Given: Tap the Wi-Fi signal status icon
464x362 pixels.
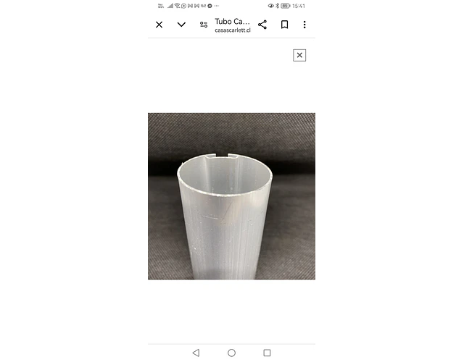Looking at the screenshot, I should (x=177, y=6).
